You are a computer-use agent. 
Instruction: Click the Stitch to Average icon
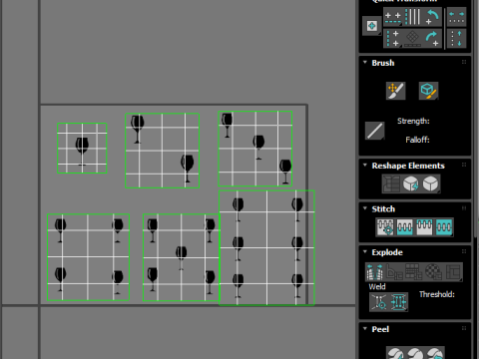tap(405, 227)
